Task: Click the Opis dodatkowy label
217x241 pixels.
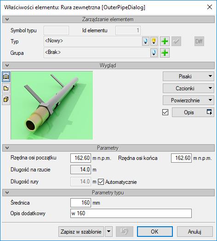Action: (x=28, y=213)
